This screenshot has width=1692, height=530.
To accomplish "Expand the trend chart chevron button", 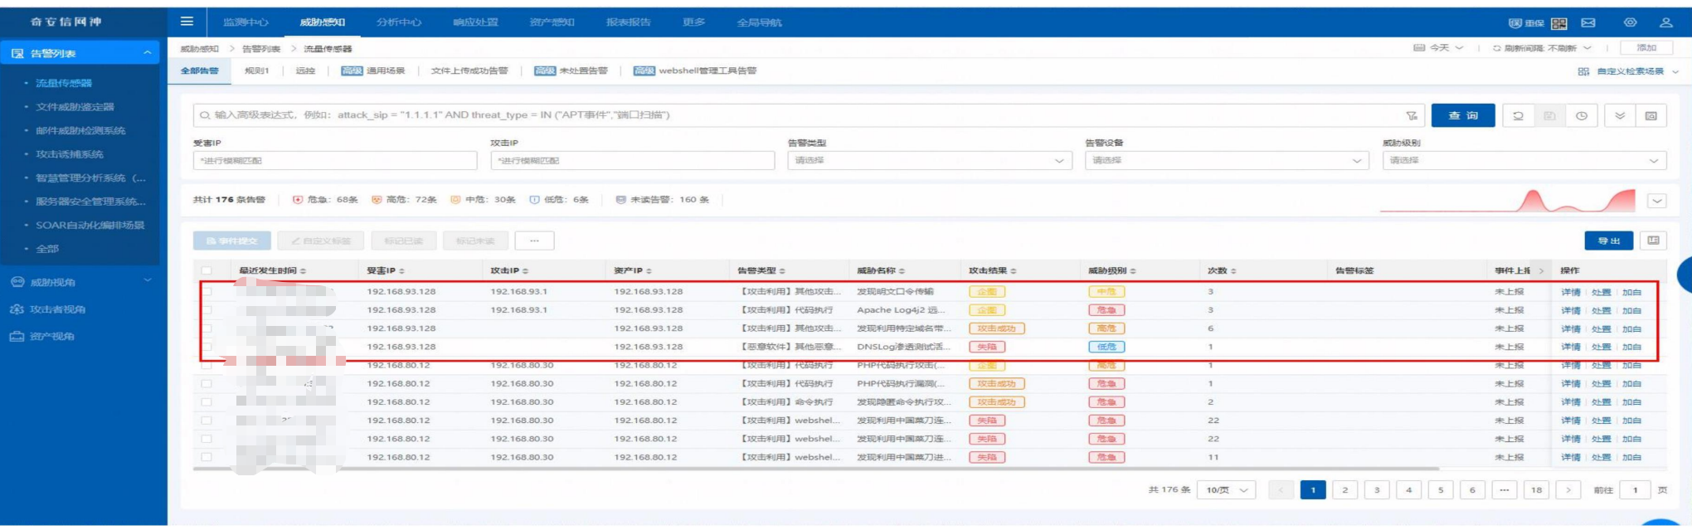I will pos(1656,201).
